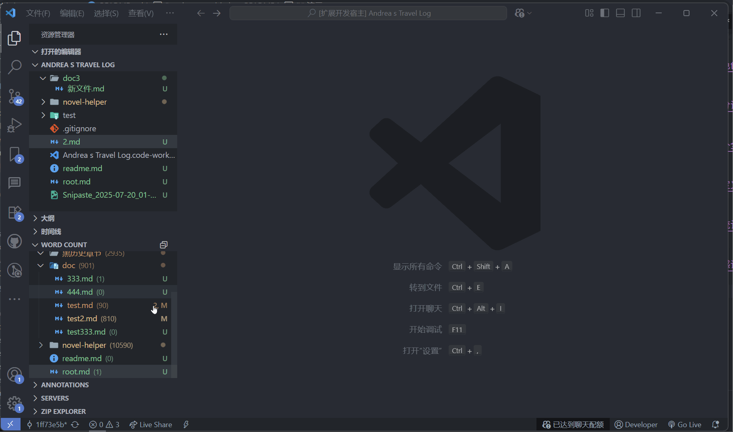The image size is (733, 432).
Task: Click the remote window indicator in status bar
Action: click(10, 424)
